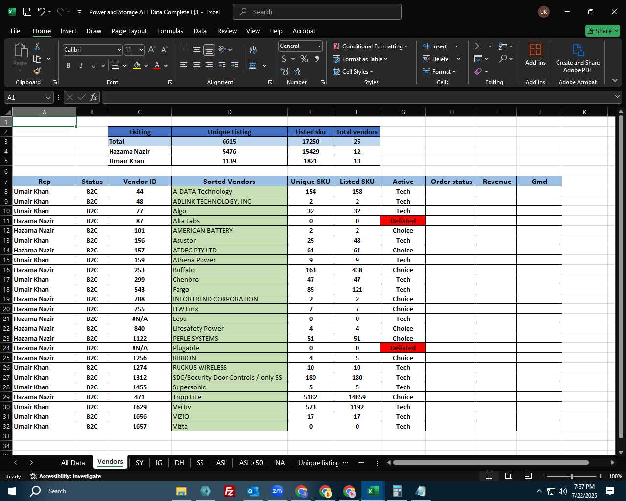Screen dimensions: 626x501
Task: Toggle Middle Align vertical alignment
Action: pyautogui.click(x=196, y=50)
